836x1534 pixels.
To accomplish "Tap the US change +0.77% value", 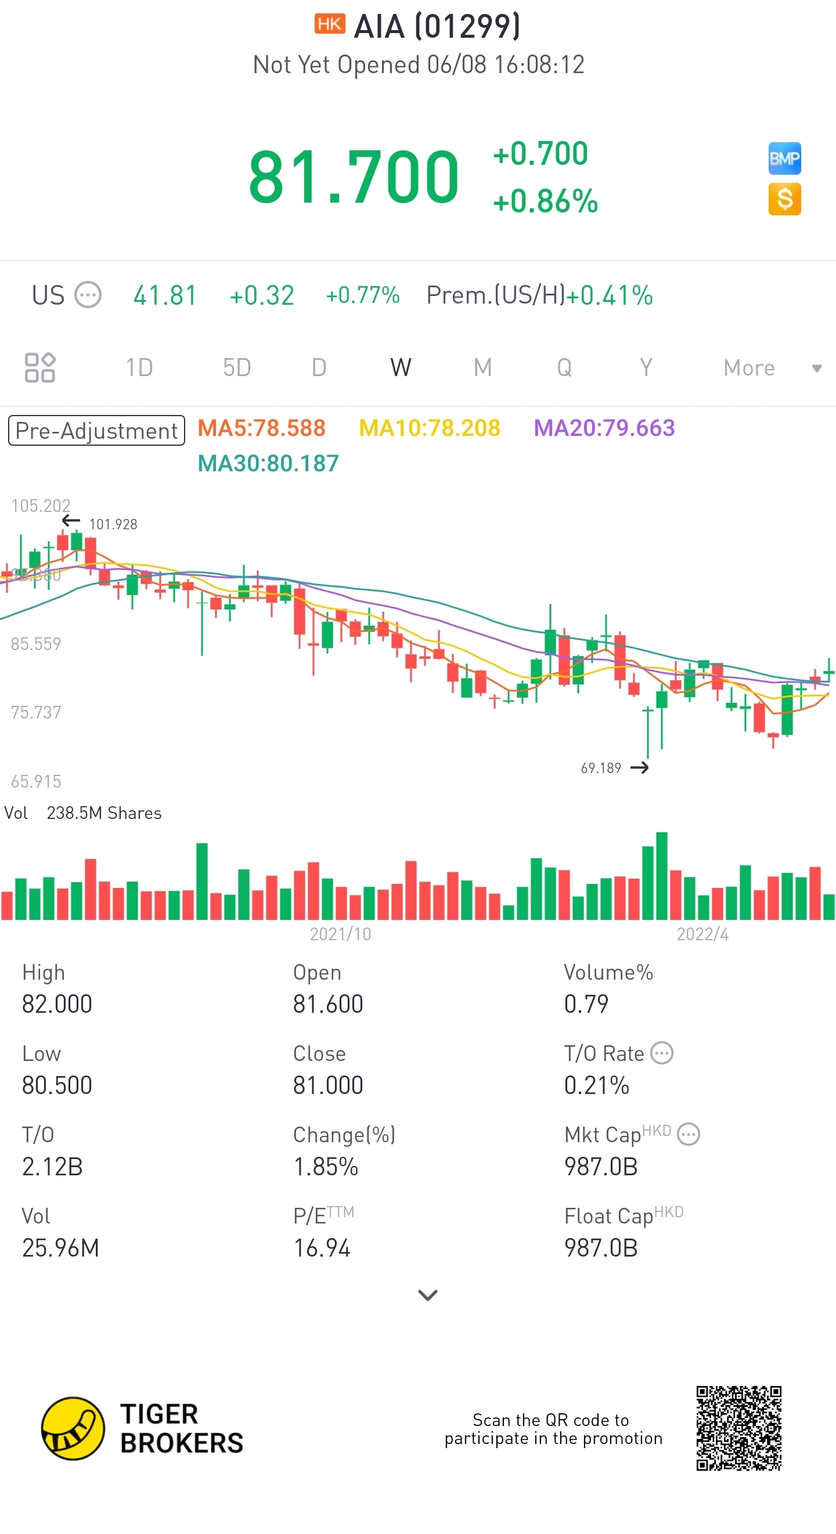I will [363, 295].
